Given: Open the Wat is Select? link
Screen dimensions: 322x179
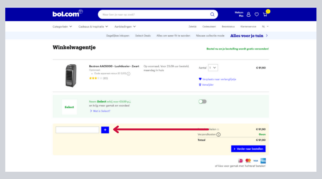Looking at the screenshot, I should 102,111.
